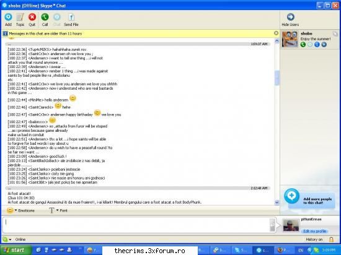
Task: Click the chat scrollbar thumb
Action: [277, 78]
